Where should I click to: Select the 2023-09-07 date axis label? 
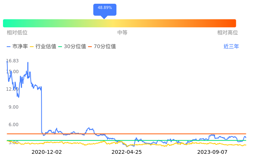[x=212, y=152]
